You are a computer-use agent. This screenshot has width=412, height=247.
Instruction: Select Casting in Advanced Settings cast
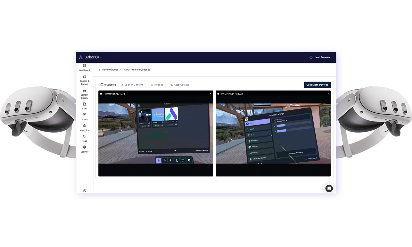click(261, 152)
